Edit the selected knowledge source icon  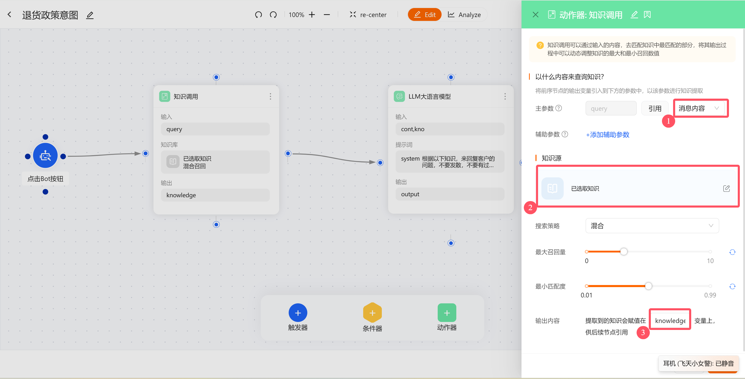726,188
